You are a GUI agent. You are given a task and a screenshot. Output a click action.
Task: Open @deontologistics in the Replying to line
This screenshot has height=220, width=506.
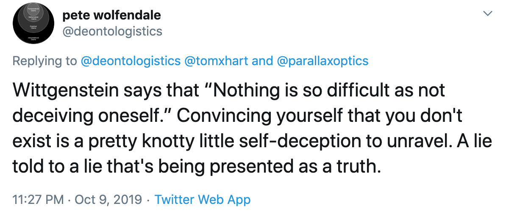click(x=131, y=61)
